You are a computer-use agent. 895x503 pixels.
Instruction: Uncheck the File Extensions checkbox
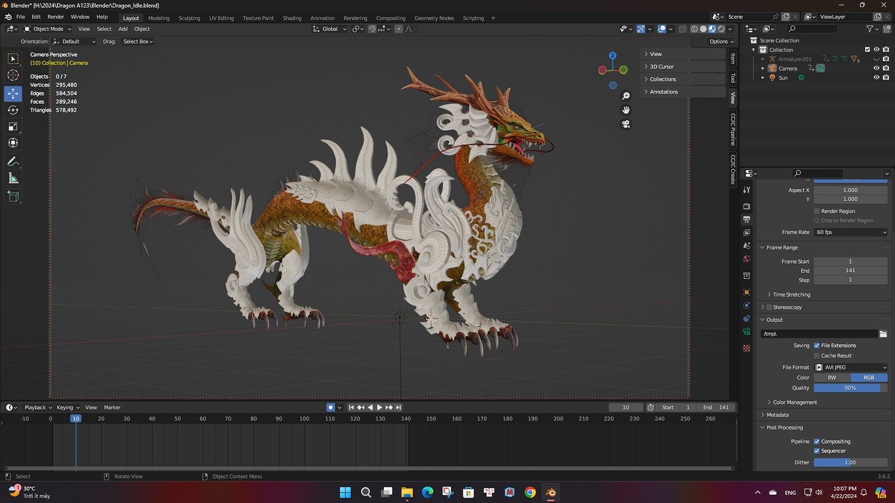click(x=817, y=345)
